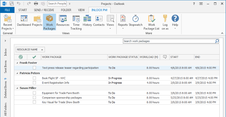226x117 pixels.
Task: Click the 4.00 hours workload cell
Action: pos(153,83)
